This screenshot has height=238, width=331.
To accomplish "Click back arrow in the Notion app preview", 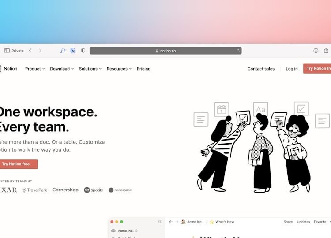I will click(171, 222).
